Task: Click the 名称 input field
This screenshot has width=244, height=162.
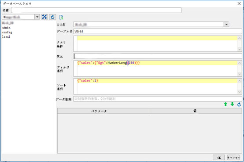Action: 96,11
